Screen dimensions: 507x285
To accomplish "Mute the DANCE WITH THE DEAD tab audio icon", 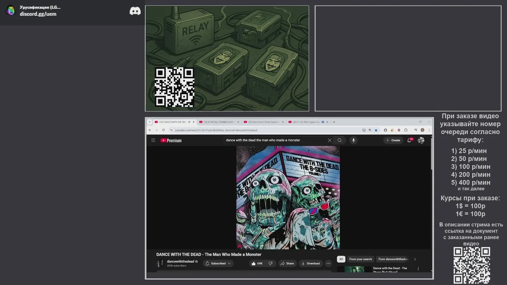I will tap(189, 122).
